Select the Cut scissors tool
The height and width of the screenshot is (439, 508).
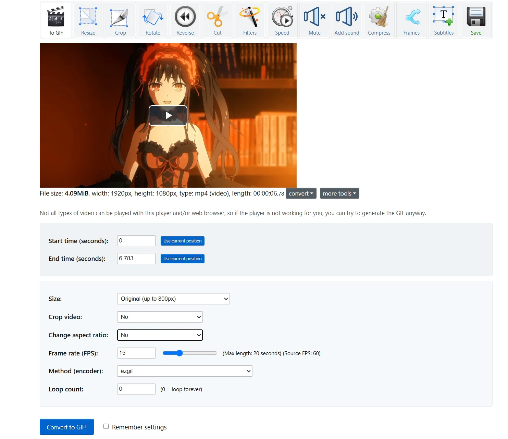pos(218,20)
